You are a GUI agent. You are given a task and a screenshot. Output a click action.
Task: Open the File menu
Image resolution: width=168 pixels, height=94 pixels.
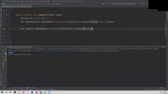pyautogui.click(x=4, y=1)
